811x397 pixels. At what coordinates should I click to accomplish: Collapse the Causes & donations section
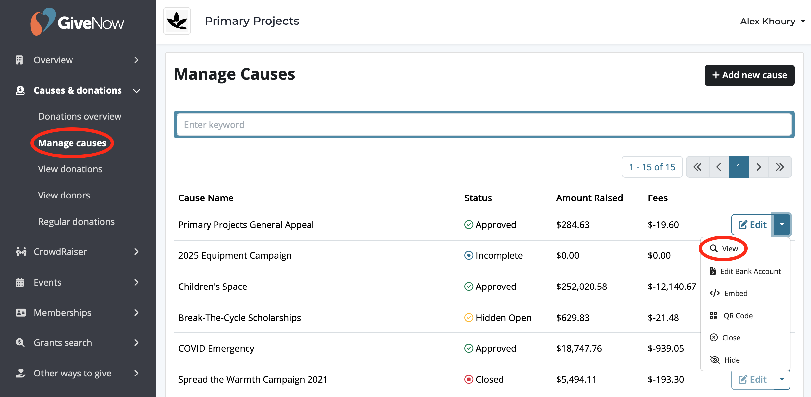tap(137, 91)
